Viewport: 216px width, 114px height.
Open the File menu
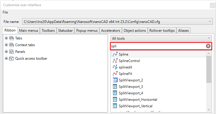[5, 12]
